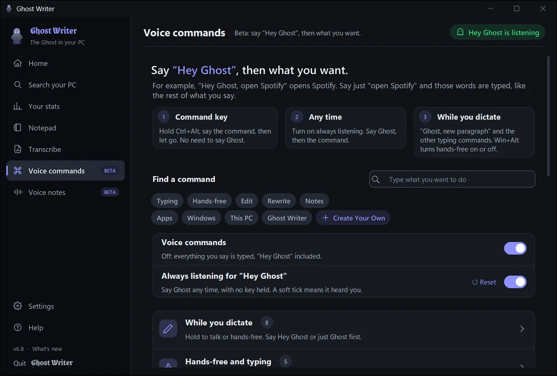The width and height of the screenshot is (557, 376).
Task: Click the magnifier icon in command search box
Action: pyautogui.click(x=376, y=179)
